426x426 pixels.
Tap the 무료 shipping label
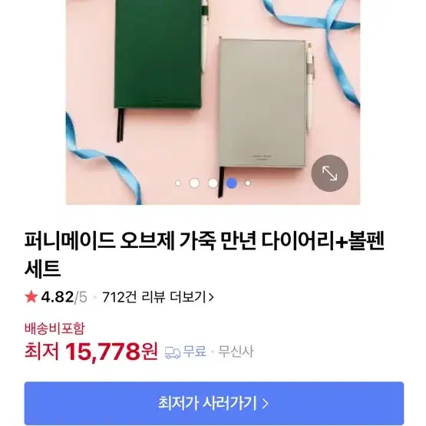(x=194, y=352)
